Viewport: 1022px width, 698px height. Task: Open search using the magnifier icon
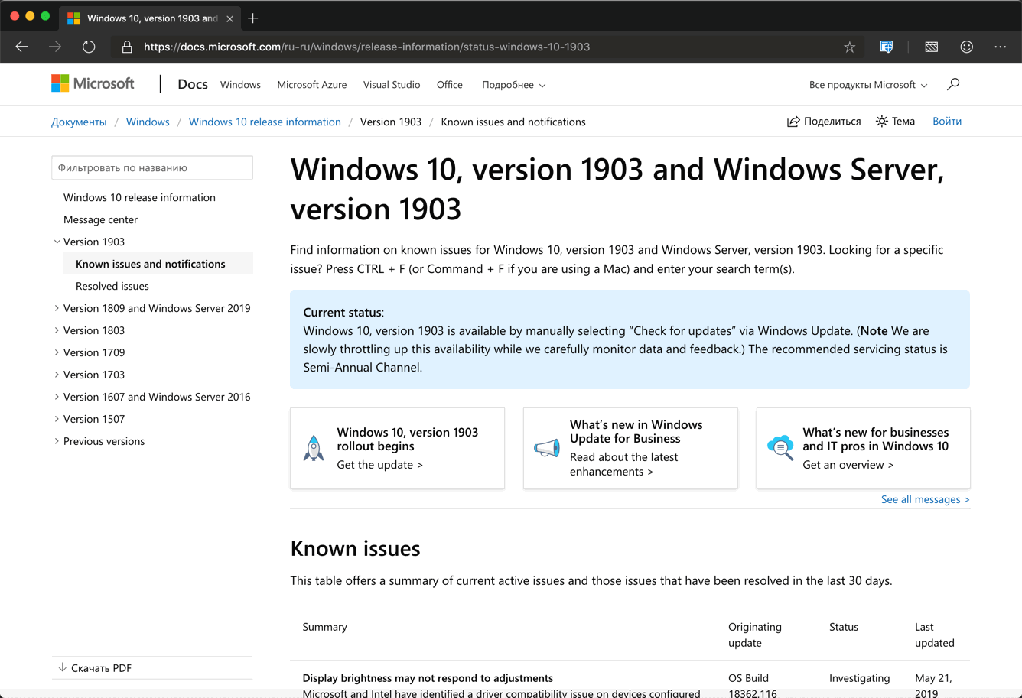tap(953, 84)
